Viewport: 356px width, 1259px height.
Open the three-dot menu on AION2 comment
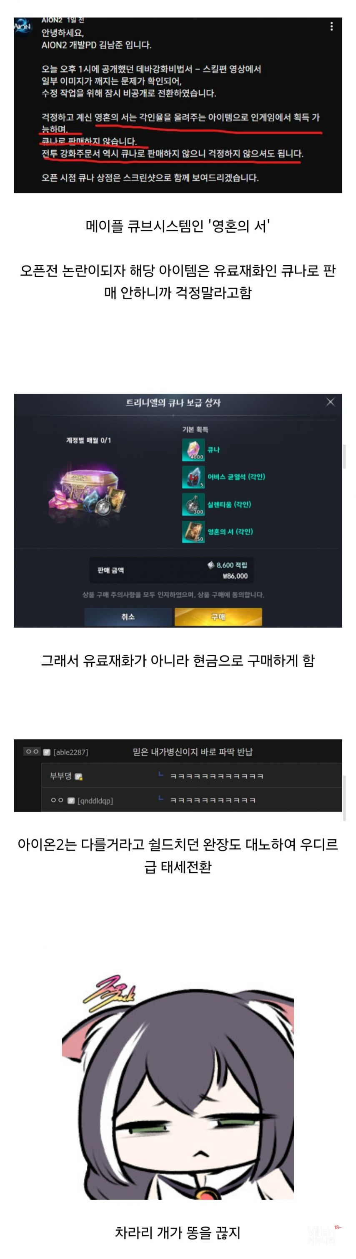click(332, 26)
